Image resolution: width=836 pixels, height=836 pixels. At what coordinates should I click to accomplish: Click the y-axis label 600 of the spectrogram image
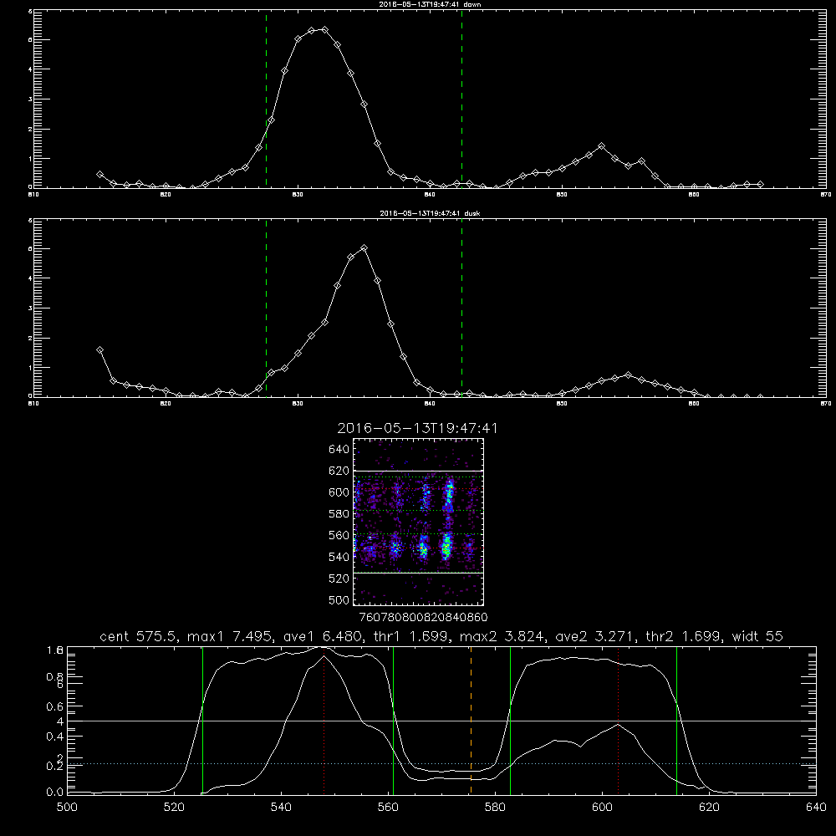click(x=339, y=492)
